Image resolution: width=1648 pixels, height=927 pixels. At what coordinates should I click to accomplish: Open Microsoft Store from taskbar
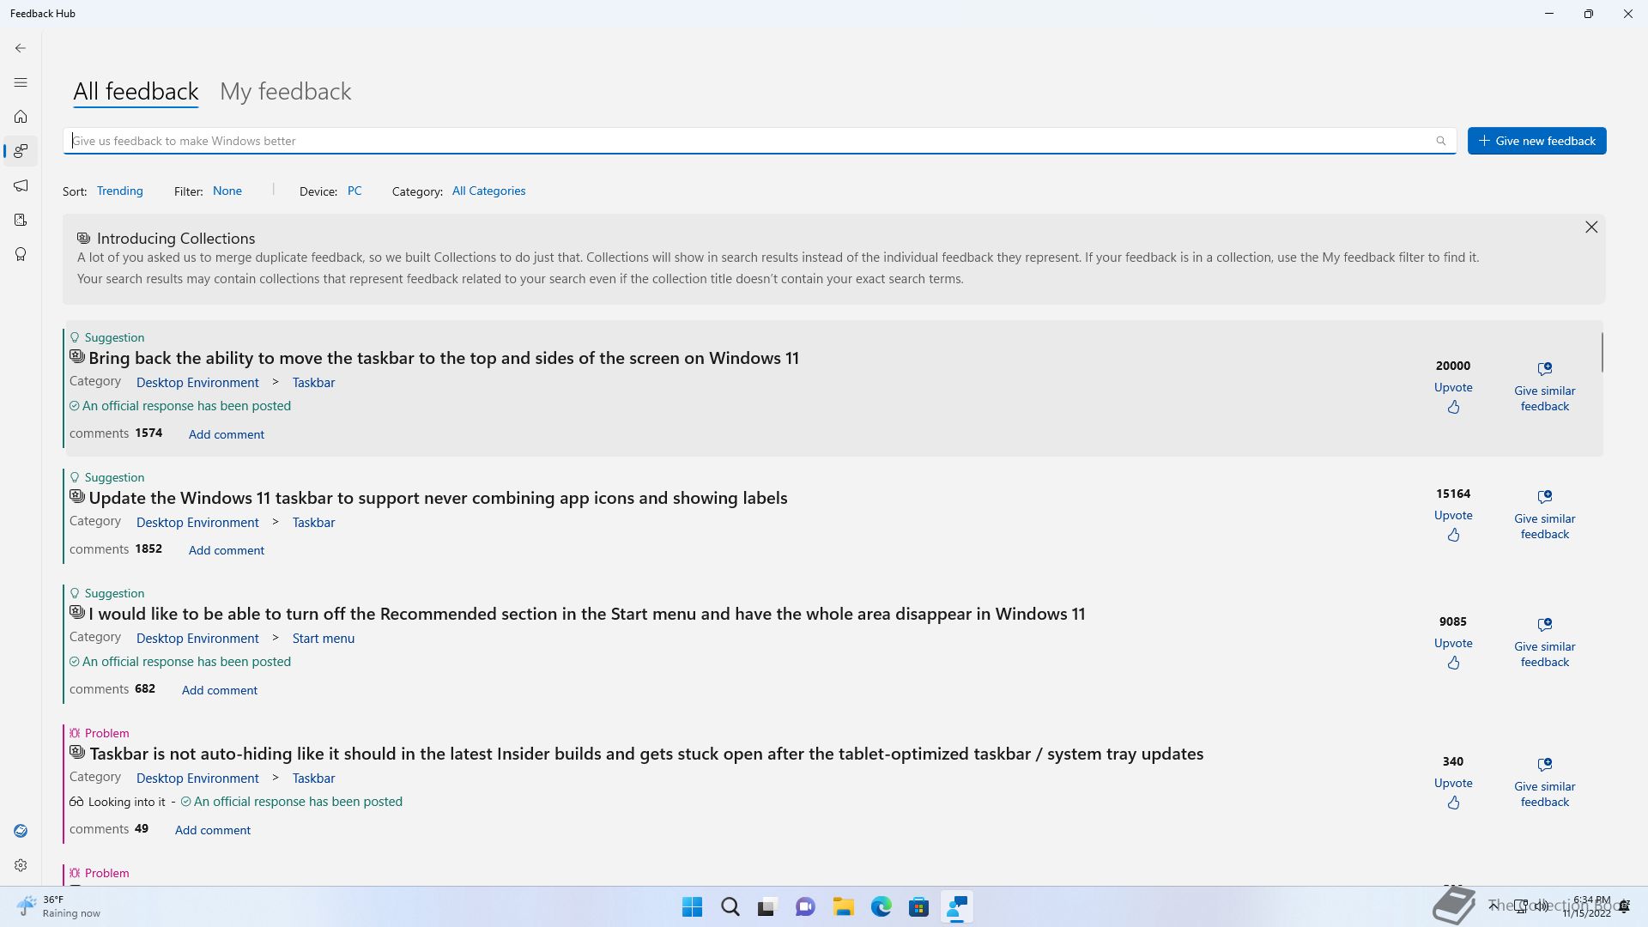[918, 907]
